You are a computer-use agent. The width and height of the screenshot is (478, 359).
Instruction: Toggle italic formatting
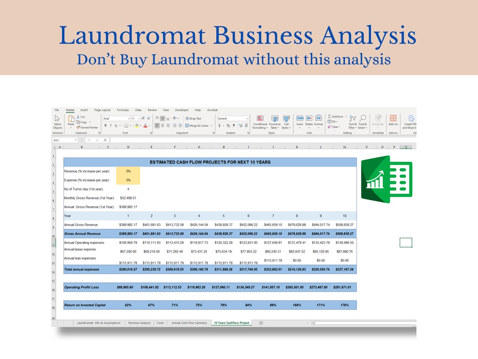click(110, 125)
